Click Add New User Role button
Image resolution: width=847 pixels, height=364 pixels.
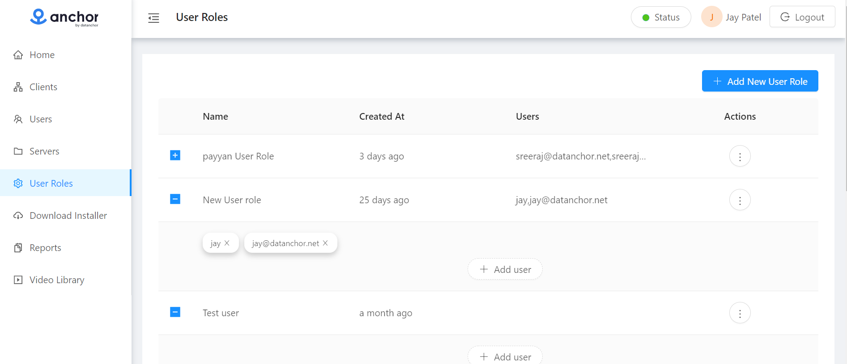[760, 81]
